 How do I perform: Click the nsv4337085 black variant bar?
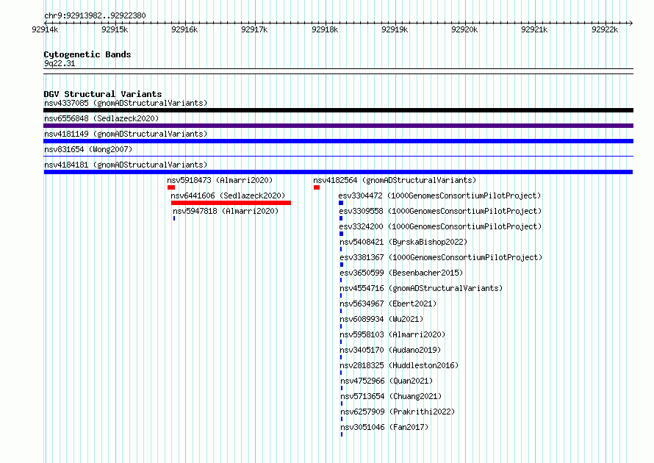[x=338, y=110]
